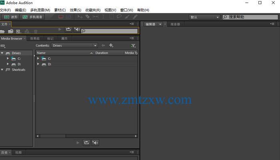Sort by the Name column header
The width and height of the screenshot is (280, 160).
pos(65,53)
